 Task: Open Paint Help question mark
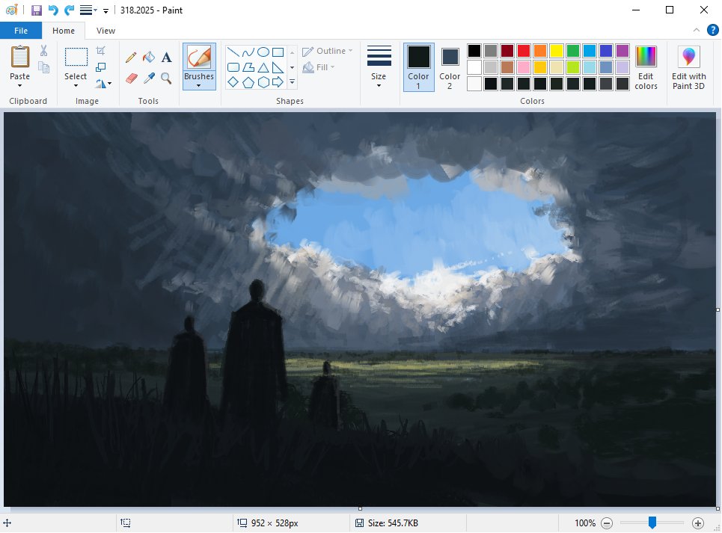pyautogui.click(x=713, y=31)
